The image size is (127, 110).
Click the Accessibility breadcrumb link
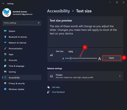pos(58,11)
